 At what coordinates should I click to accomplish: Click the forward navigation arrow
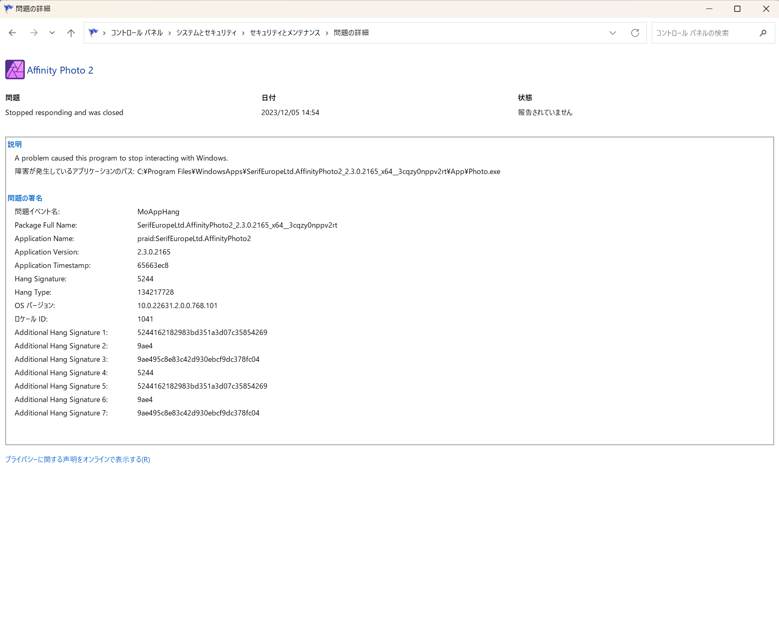[x=34, y=33]
